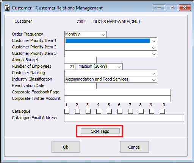Tick Catalogue checkbox 1
Screen dimensions: 194x163
pos(67,111)
